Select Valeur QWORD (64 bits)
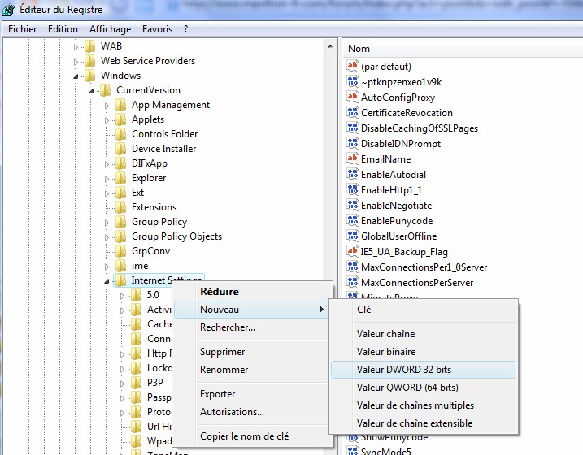 click(x=424, y=388)
